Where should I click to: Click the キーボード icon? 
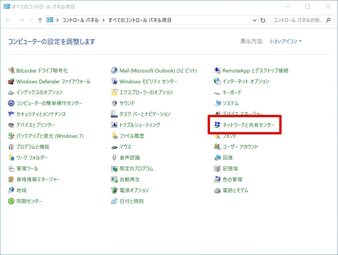[x=217, y=93]
